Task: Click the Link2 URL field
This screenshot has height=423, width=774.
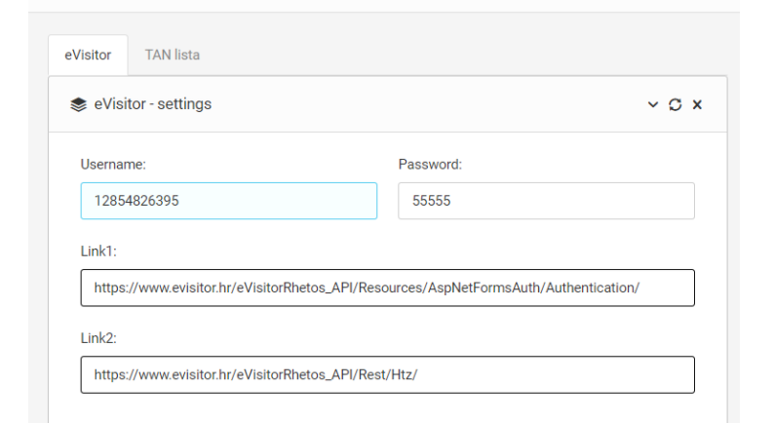Action: [x=388, y=374]
